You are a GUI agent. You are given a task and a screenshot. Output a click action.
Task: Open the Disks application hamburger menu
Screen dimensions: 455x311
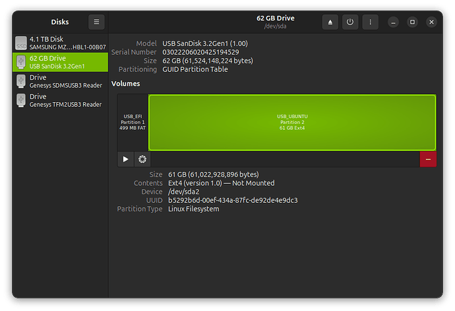(96, 22)
